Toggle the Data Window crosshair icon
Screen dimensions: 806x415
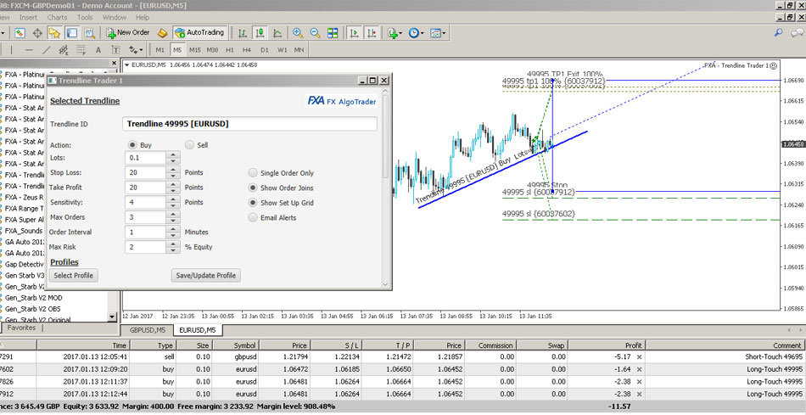[x=37, y=33]
